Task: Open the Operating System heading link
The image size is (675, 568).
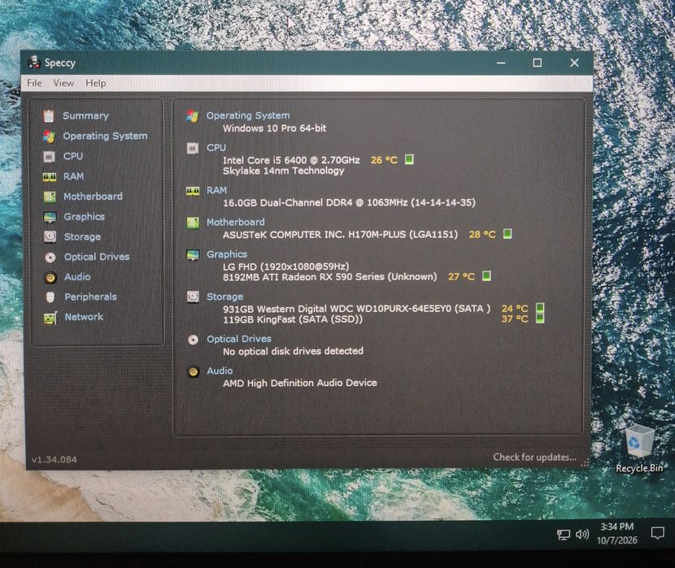Action: [248, 115]
